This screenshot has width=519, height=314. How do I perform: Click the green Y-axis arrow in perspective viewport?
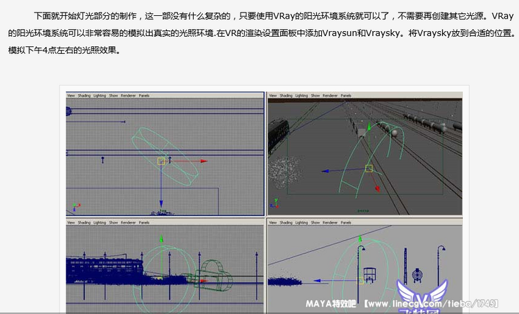tap(370, 129)
